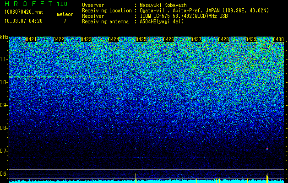Click the 1.0 kHz axis label
288x183 pixels.
click(3, 83)
